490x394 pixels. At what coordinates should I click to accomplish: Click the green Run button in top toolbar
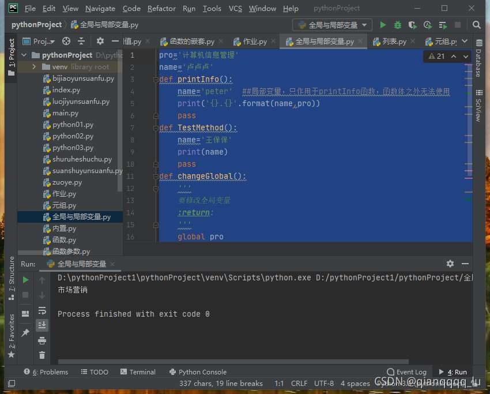[383, 25]
